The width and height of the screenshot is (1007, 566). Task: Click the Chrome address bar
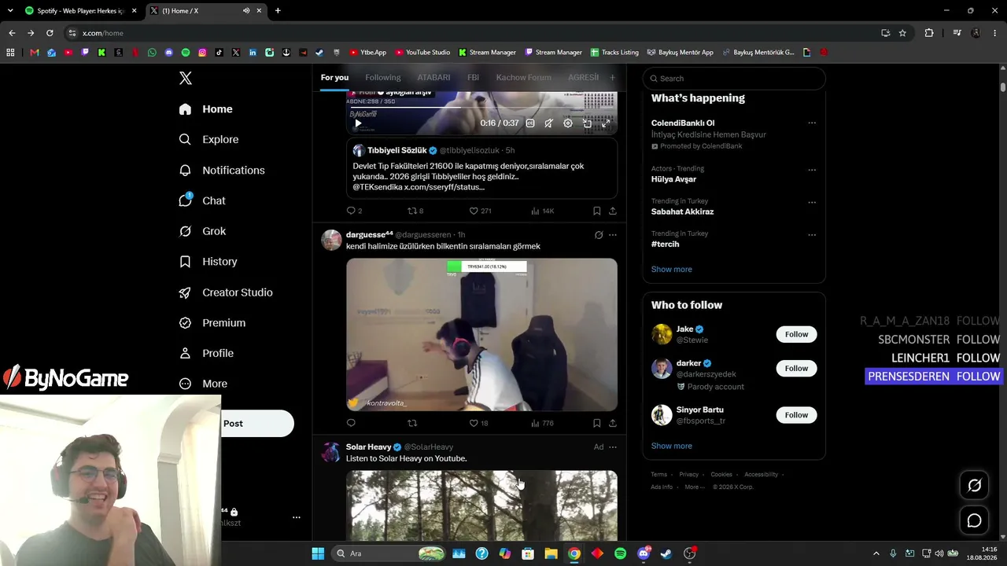[472, 33]
